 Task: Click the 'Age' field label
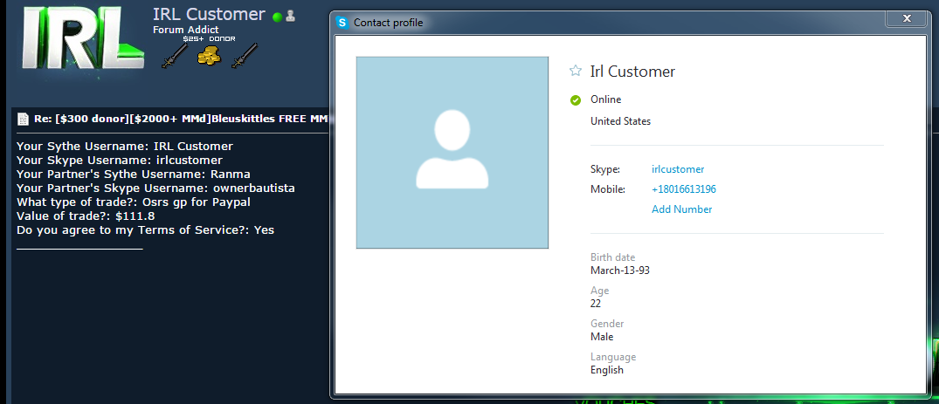pos(599,291)
